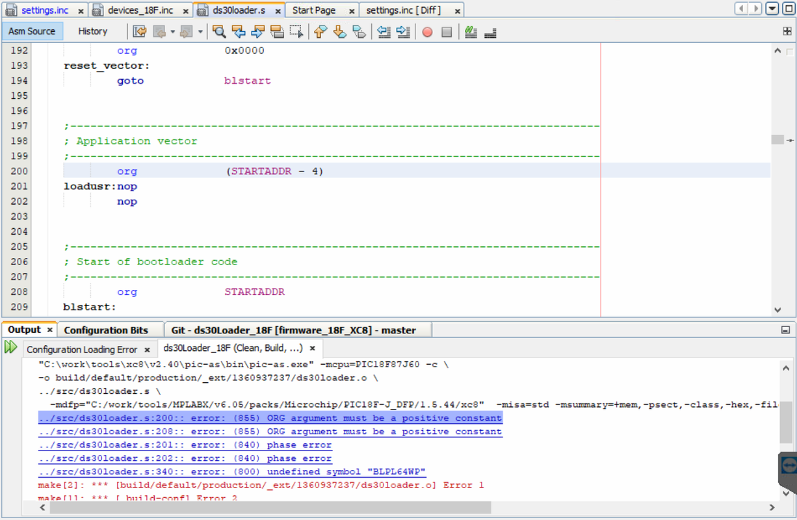
Task: Go to Previous Bookmark icon
Action: (x=320, y=32)
